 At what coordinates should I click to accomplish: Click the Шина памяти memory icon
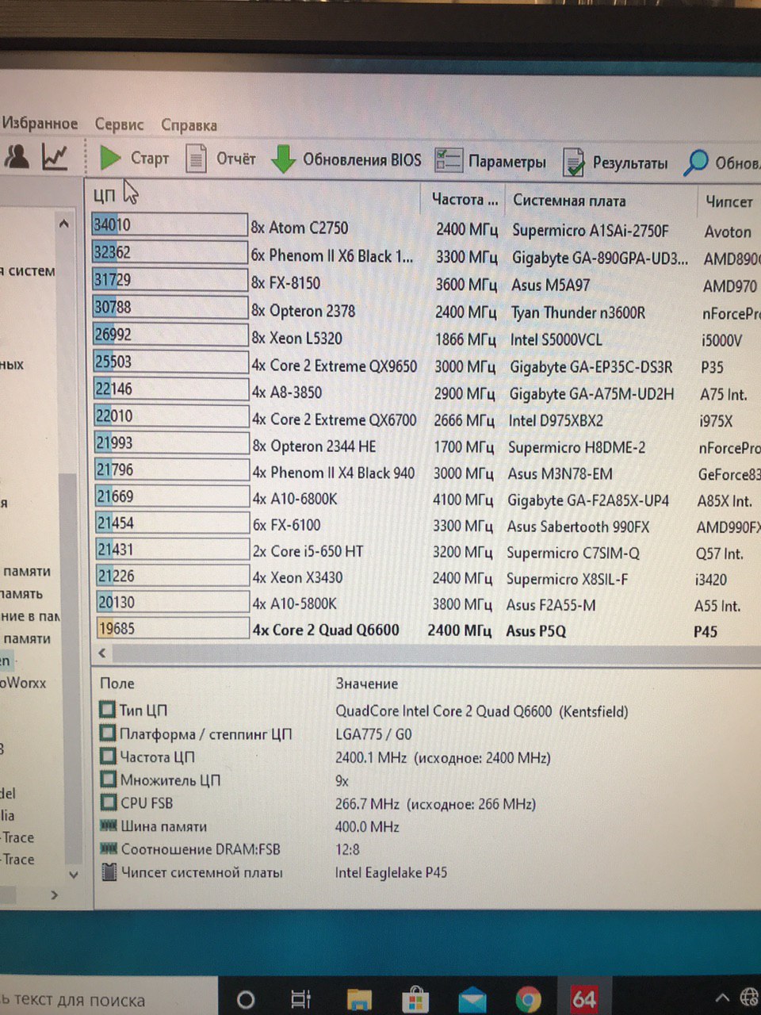(x=108, y=825)
